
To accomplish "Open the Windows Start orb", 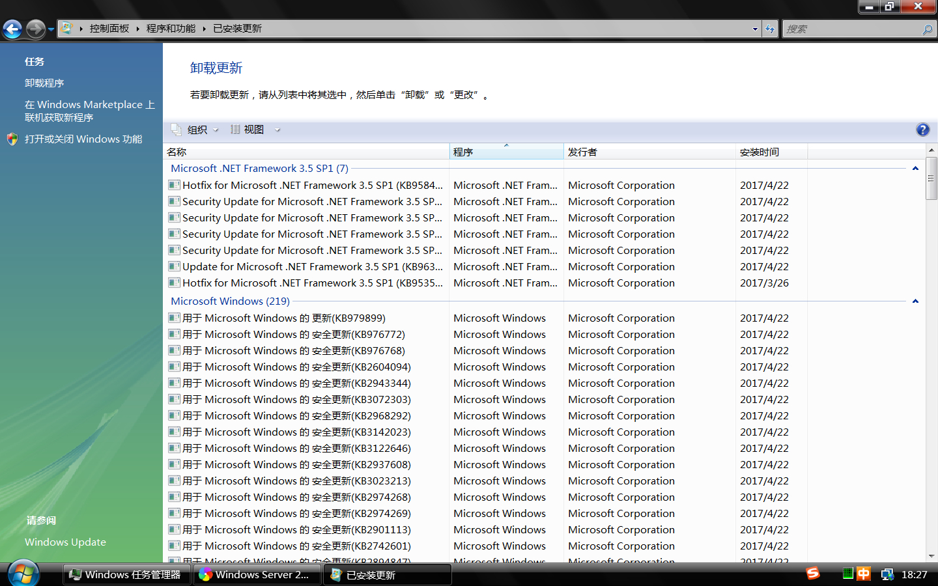I will click(23, 574).
